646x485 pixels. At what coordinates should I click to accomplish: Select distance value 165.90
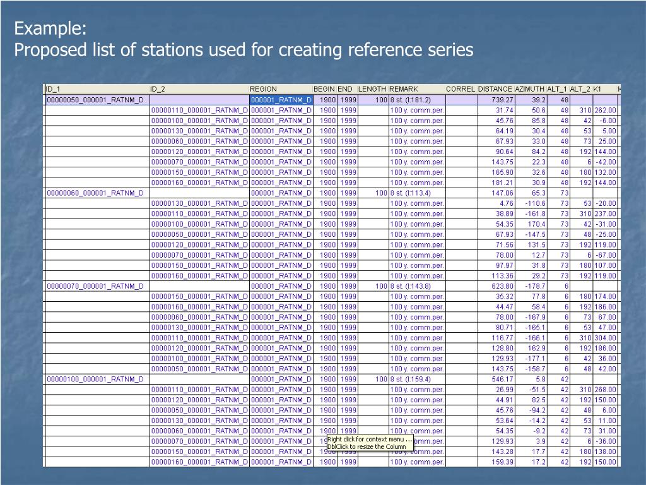click(x=496, y=172)
